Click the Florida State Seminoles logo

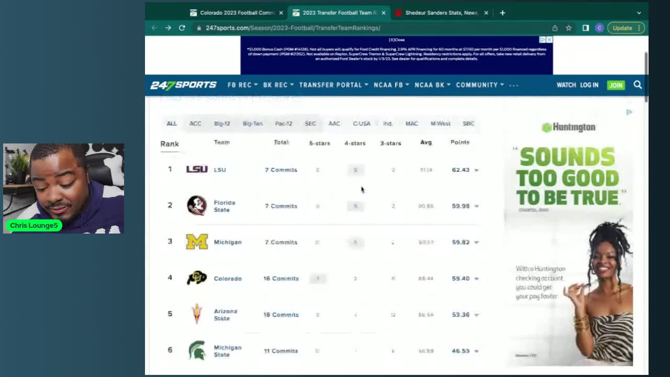click(x=197, y=205)
